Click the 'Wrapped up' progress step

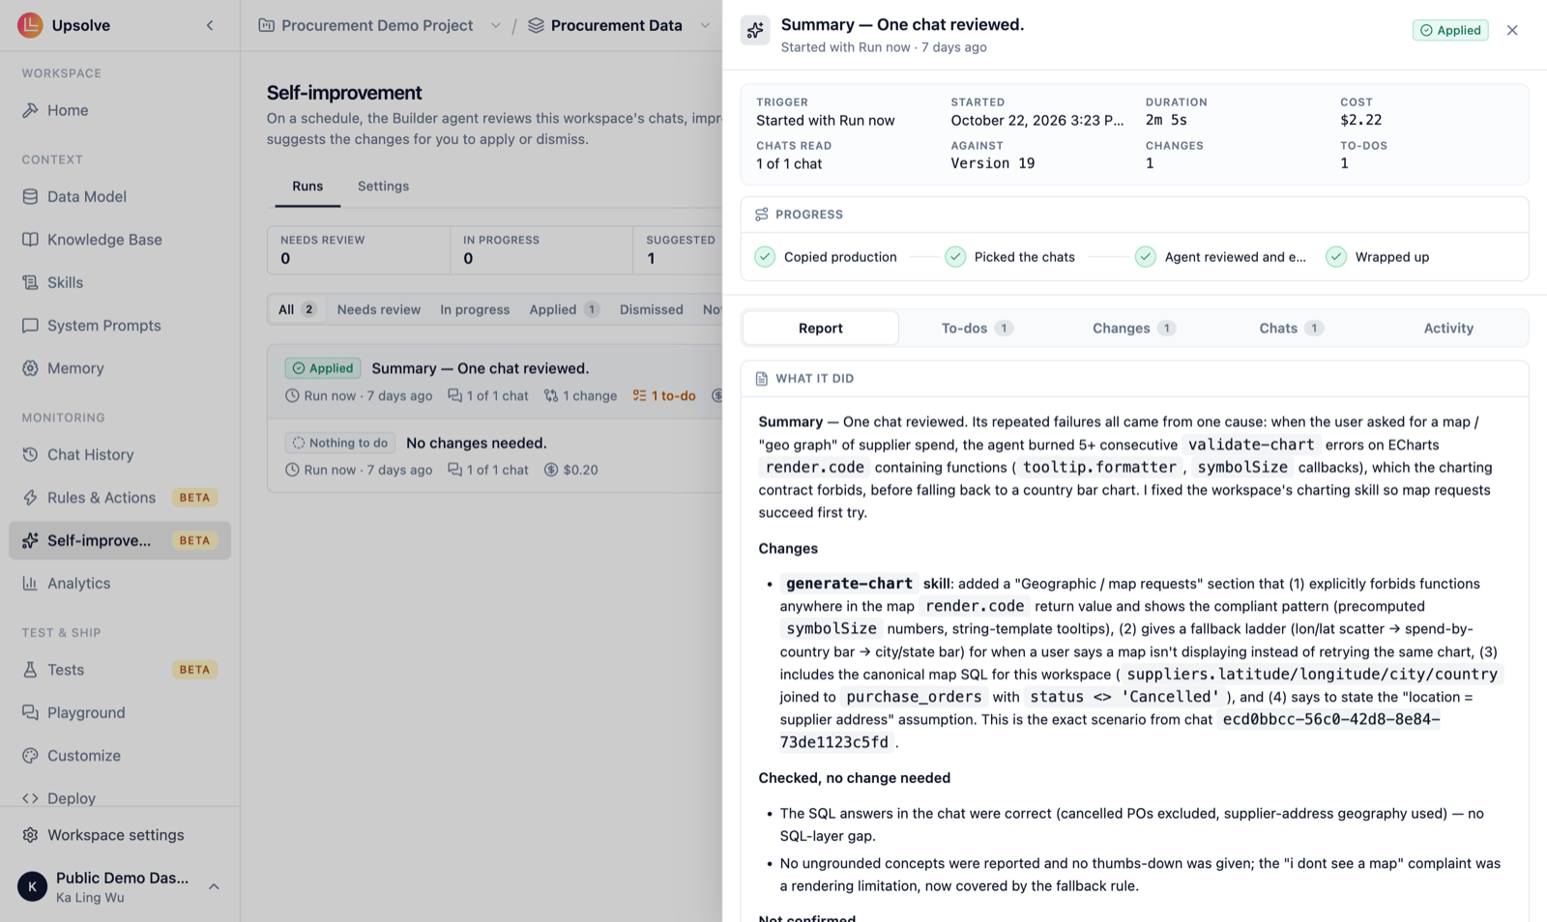[x=1378, y=257]
